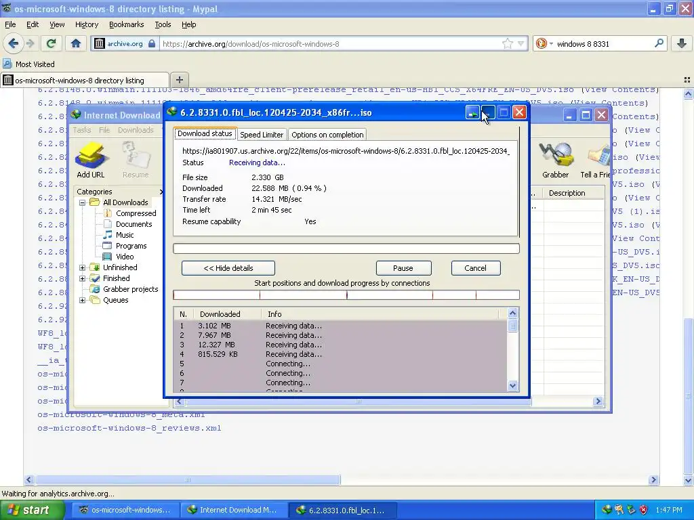The width and height of the screenshot is (694, 520).
Task: Switch to os-microsoft-windows taskbar button
Action: tap(126, 510)
